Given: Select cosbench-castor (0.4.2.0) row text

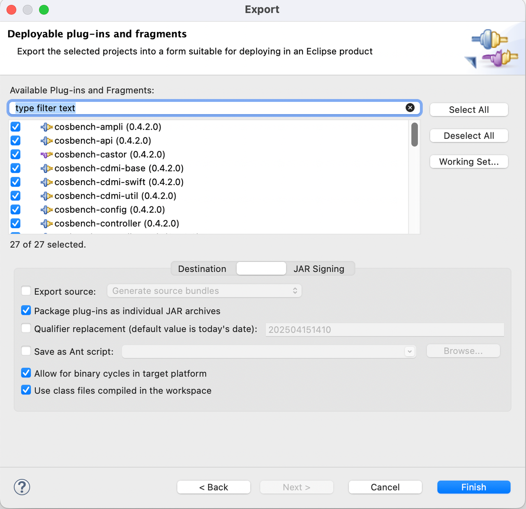Looking at the screenshot, I should [x=110, y=154].
